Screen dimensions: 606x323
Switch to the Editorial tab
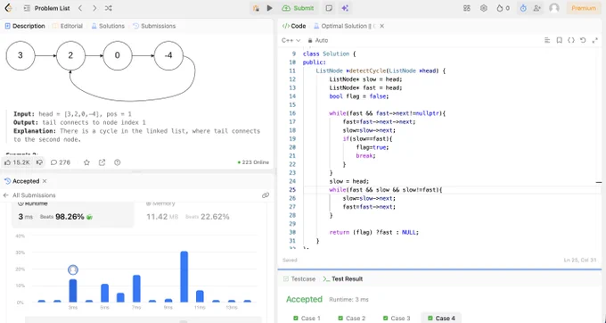tap(68, 26)
